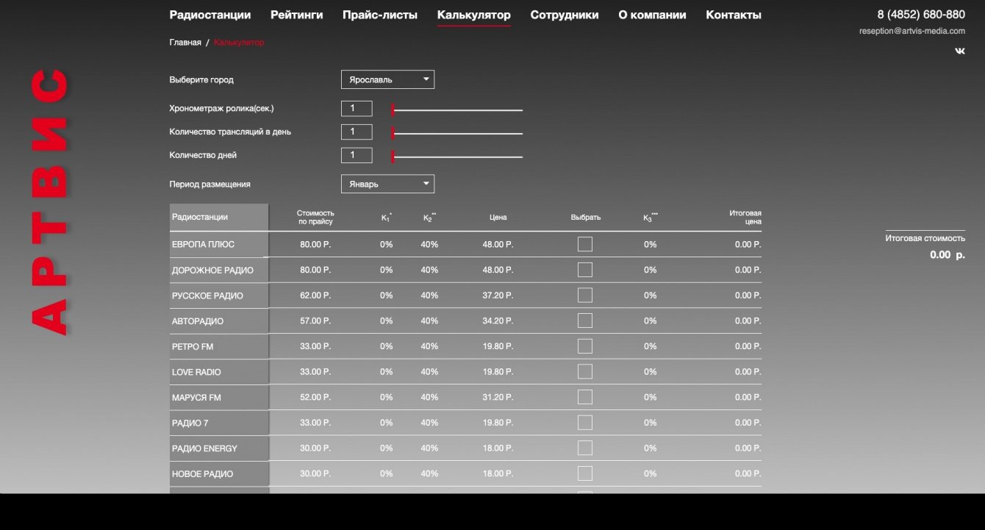Viewport: 985px width, 530px height.
Task: Click the Период размещения label
Action: (209, 184)
